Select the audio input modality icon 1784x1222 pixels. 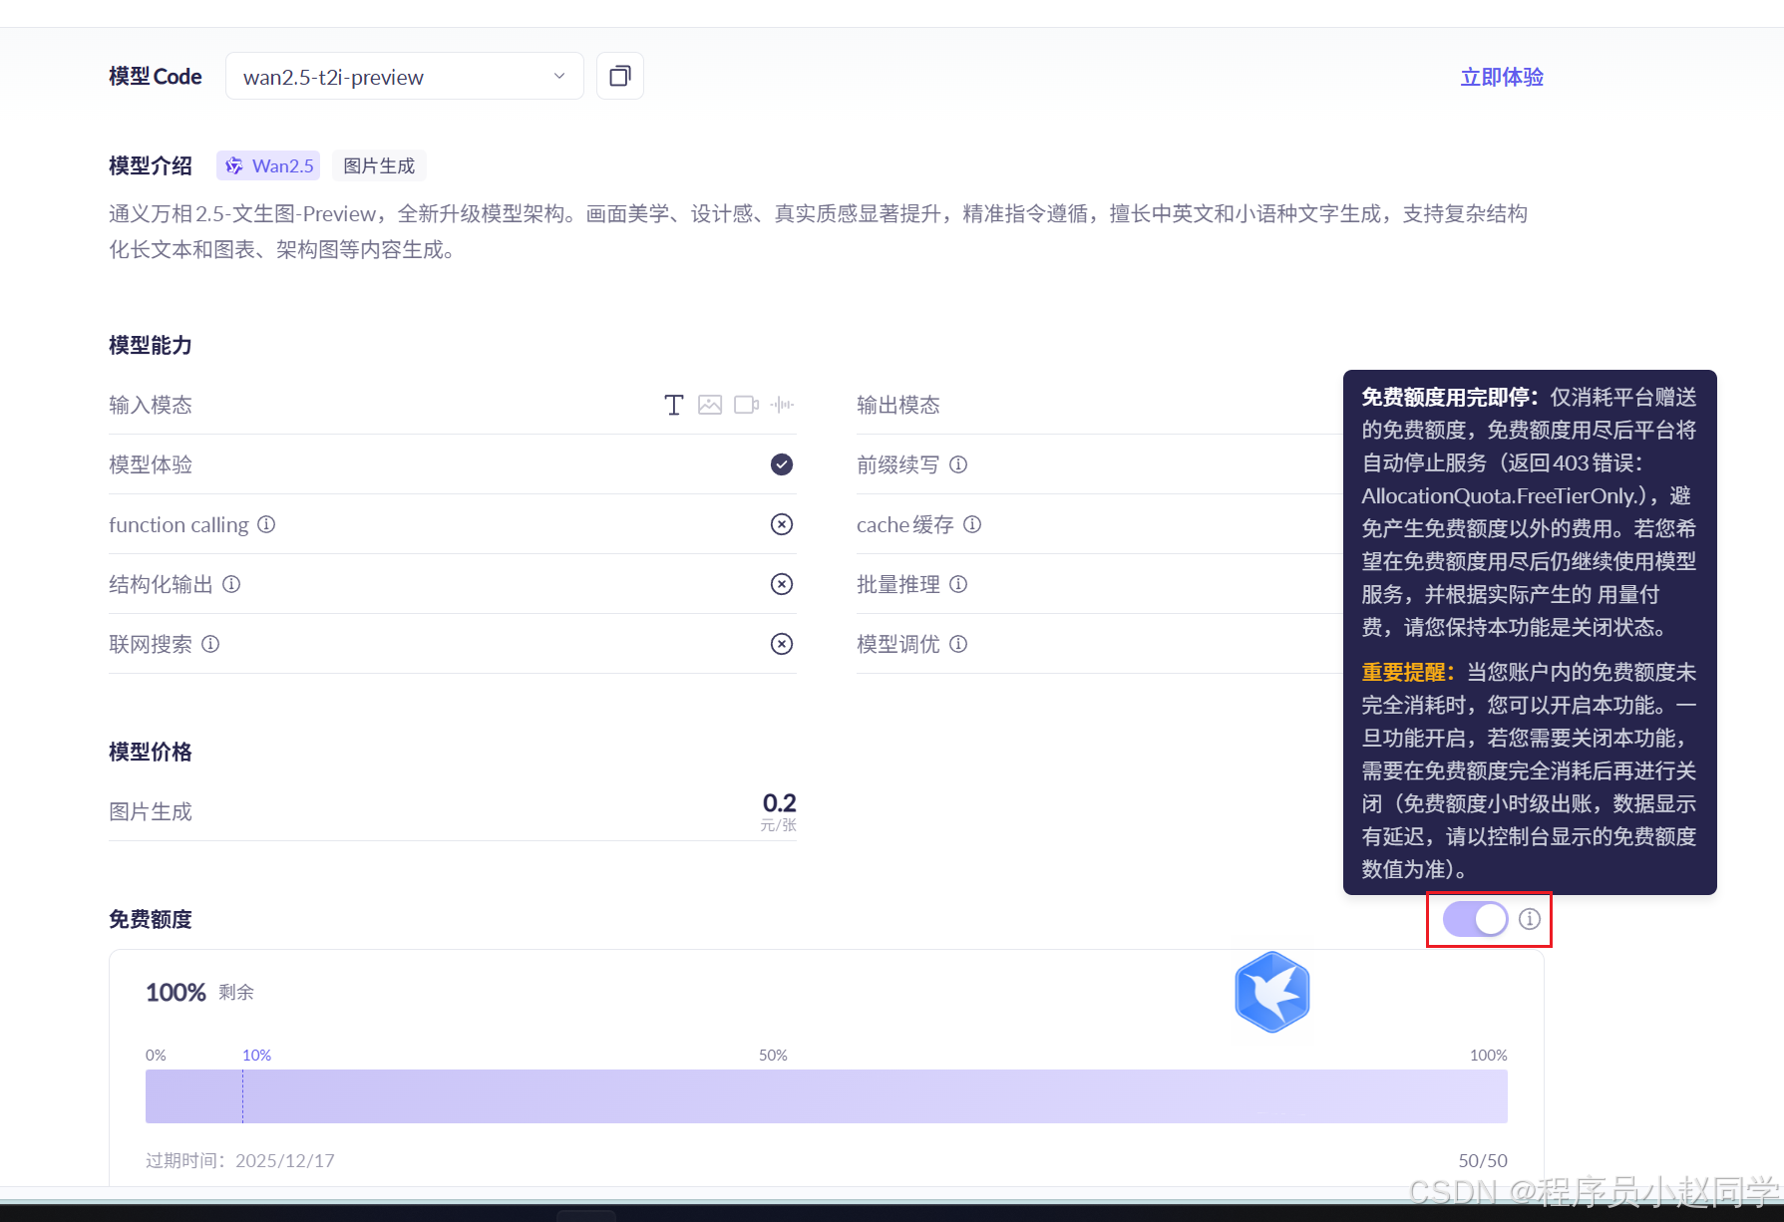click(783, 405)
